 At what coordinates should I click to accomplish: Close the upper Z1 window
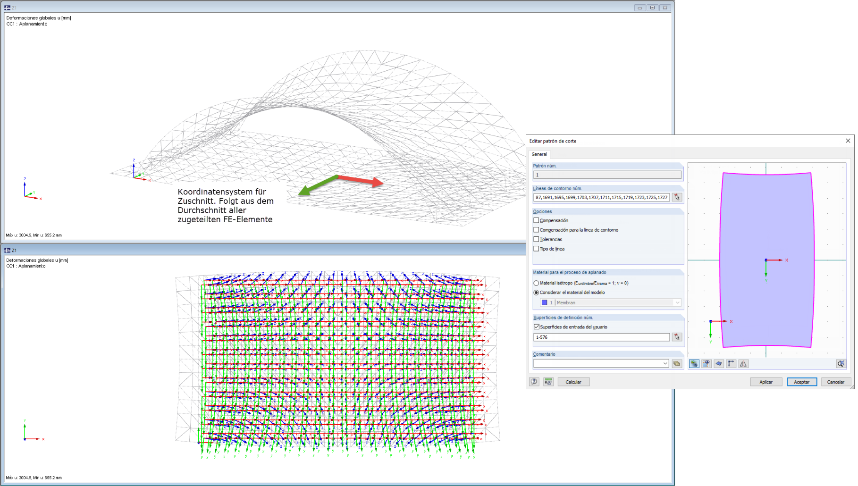point(665,8)
